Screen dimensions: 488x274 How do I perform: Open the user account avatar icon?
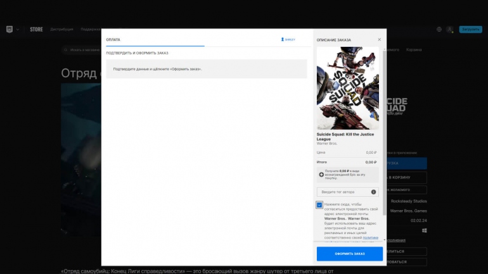tap(450, 29)
